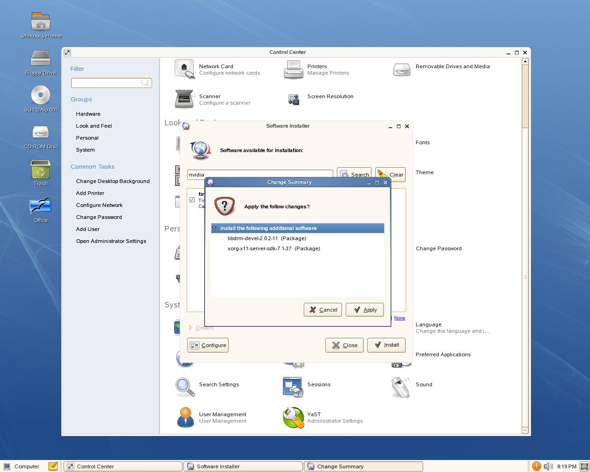Click Change Desktop Background task
The width and height of the screenshot is (590, 472).
[x=113, y=181]
